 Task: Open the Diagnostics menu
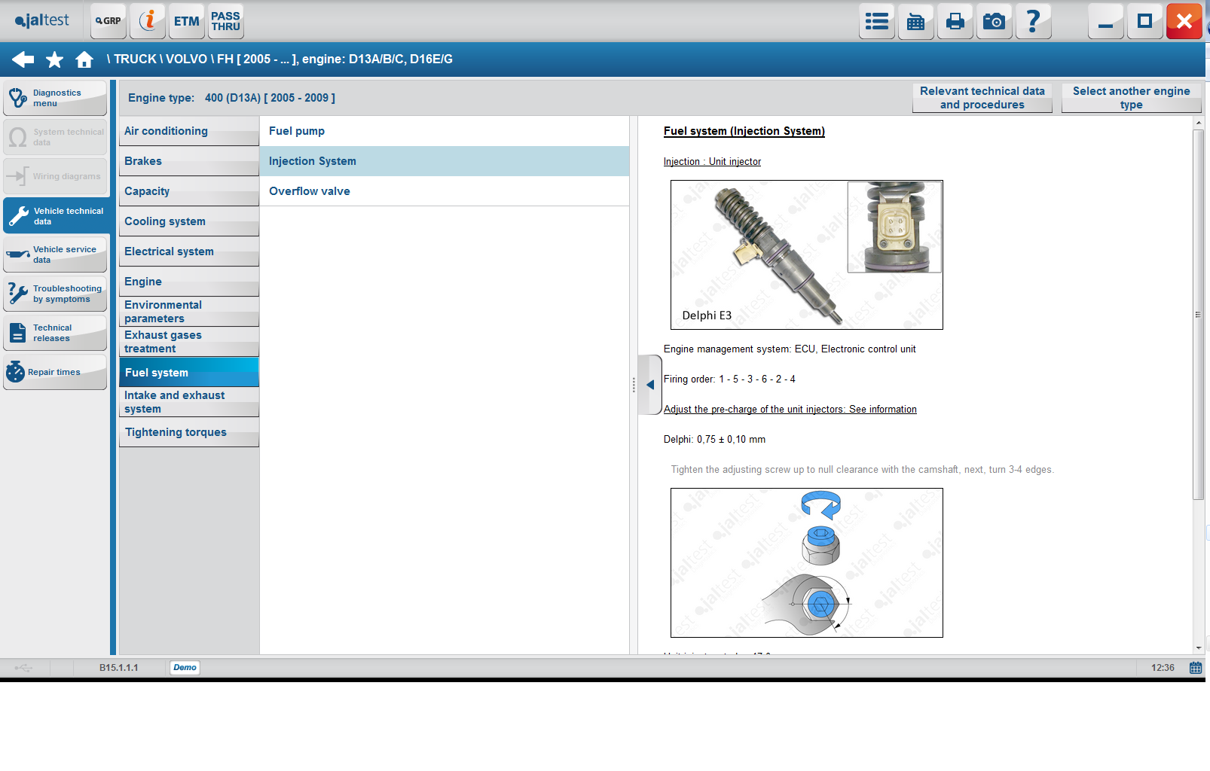pyautogui.click(x=55, y=99)
